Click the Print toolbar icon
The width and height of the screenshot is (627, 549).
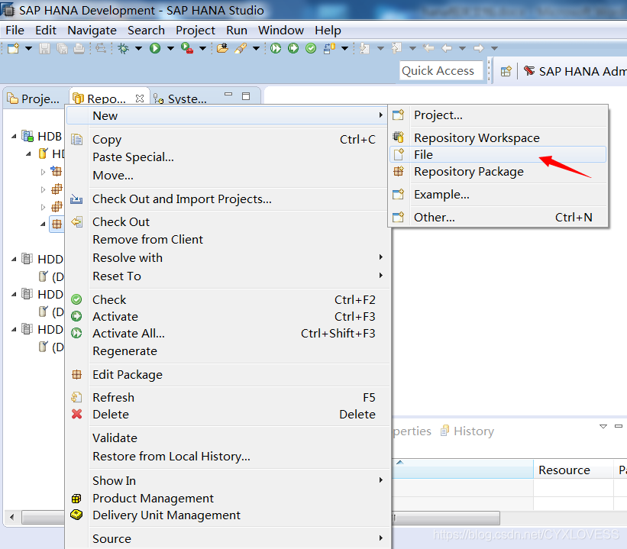pos(79,48)
